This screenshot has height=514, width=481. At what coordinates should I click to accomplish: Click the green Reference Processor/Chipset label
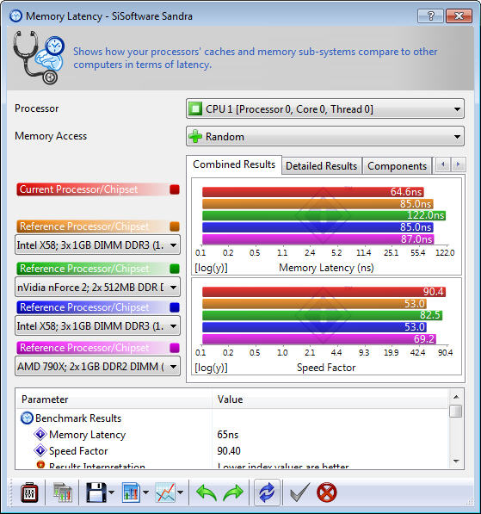click(x=84, y=269)
